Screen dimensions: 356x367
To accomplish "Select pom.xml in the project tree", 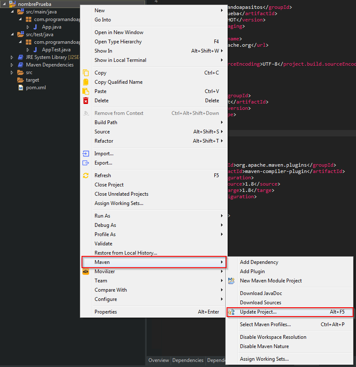I will click(x=36, y=88).
